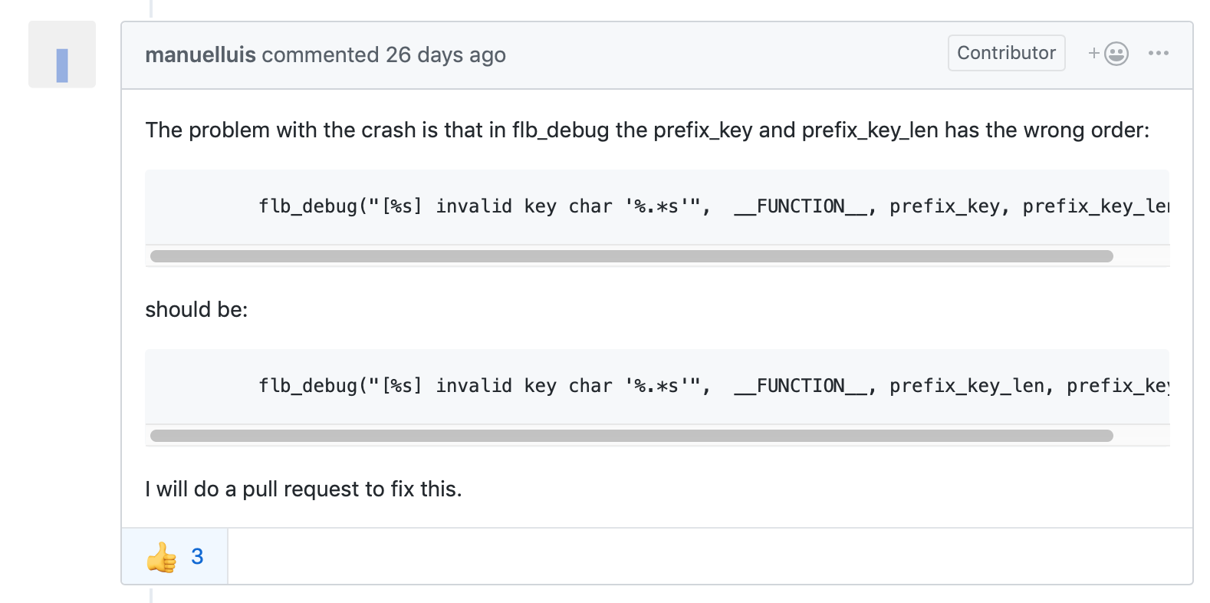This screenshot has height=603, width=1210.
Task: Toggle the thumbs-up reaction emoji
Action: point(162,557)
